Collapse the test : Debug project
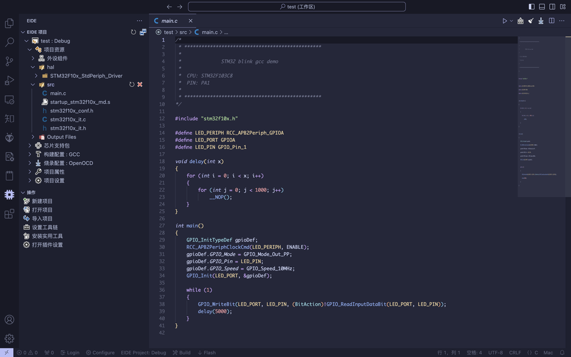Viewport: 571px width, 357px height. tap(26, 41)
